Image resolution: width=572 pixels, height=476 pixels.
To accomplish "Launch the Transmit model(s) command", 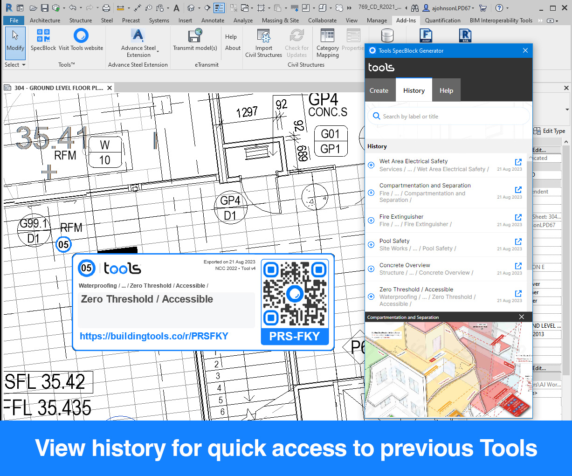I will click(x=195, y=40).
